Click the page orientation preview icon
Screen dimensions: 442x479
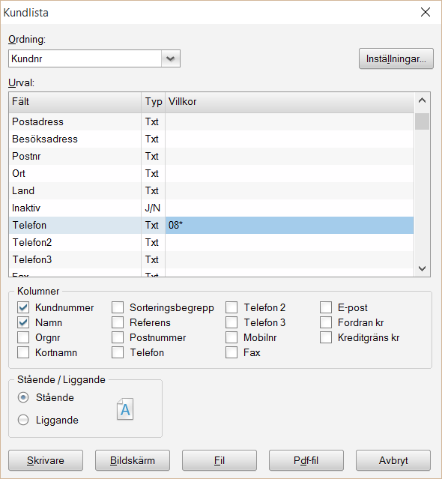click(x=125, y=409)
